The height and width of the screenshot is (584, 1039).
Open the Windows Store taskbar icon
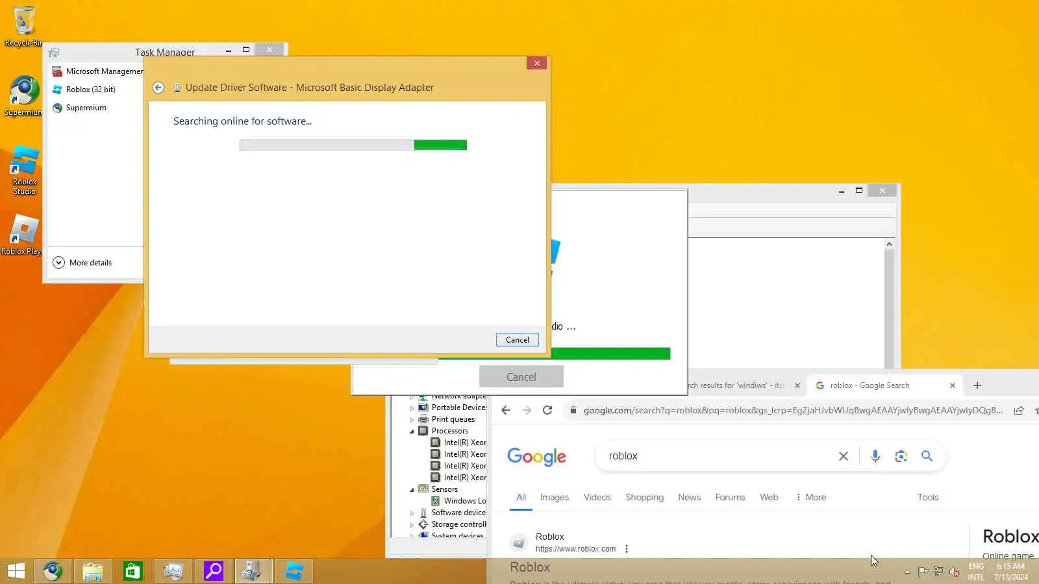(133, 571)
